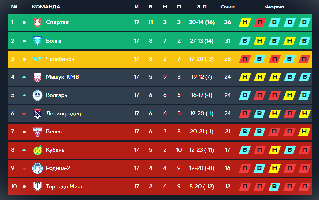Open the Челябинск team logo
The image size is (319, 200).
(37, 59)
